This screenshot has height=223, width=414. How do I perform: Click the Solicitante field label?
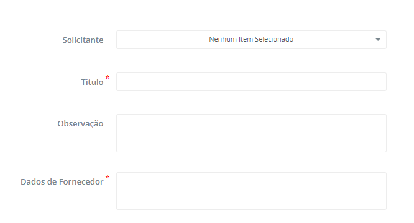click(x=83, y=40)
